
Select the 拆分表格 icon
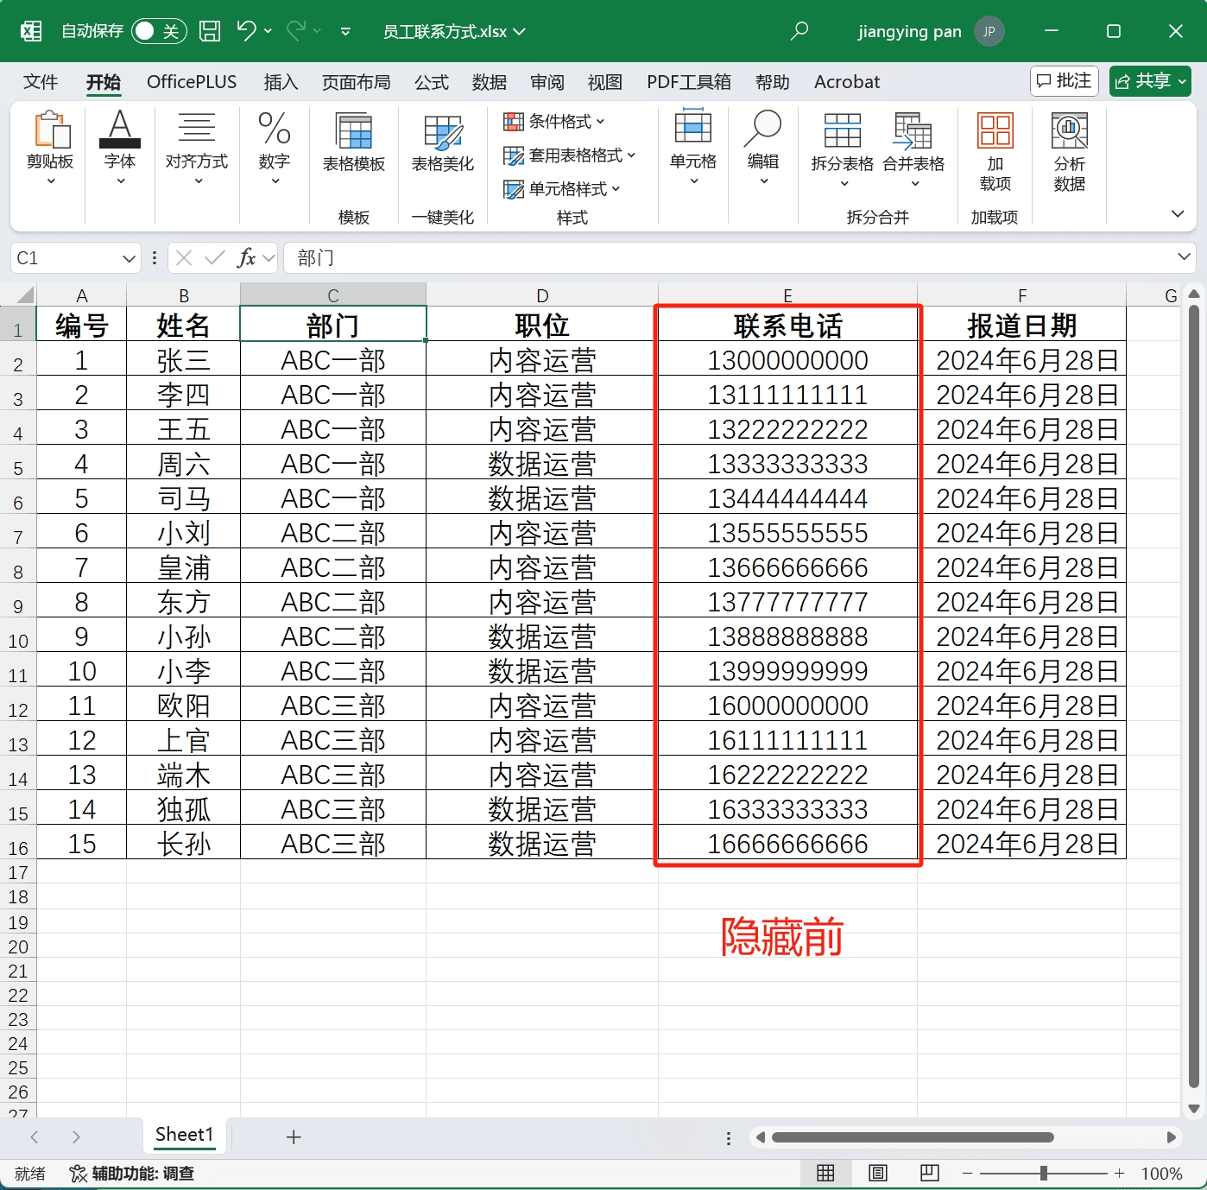click(x=842, y=147)
